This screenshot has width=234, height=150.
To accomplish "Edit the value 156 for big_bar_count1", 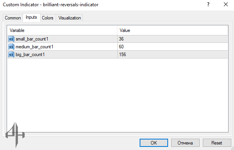I will point(172,55).
